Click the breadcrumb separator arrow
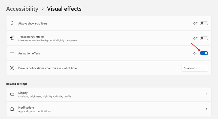Screen dimensions: 218x119 43,9
